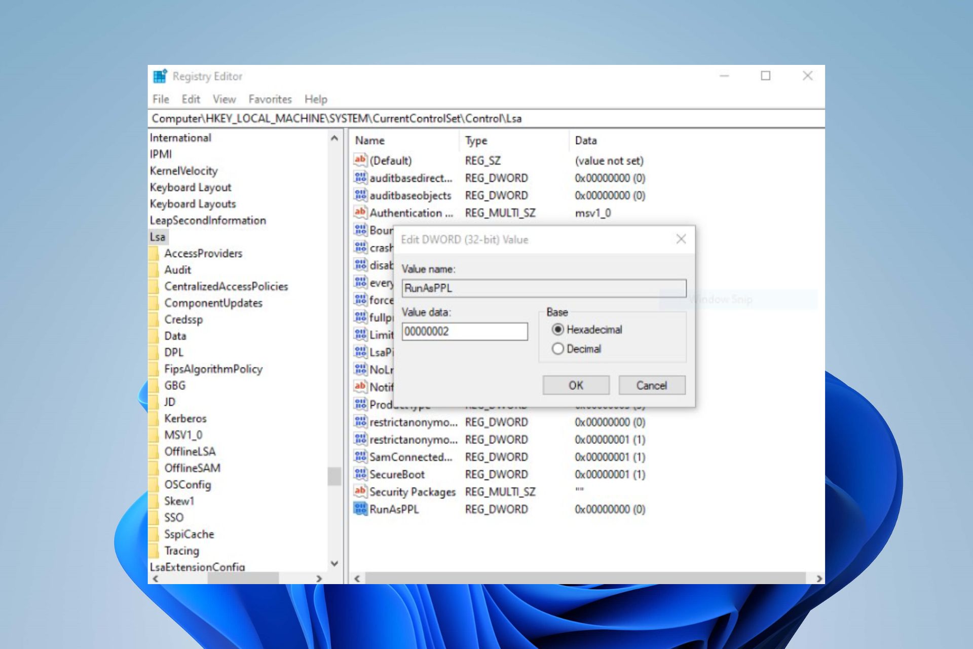Viewport: 973px width, 649px height.
Task: Click the Value data input field
Action: click(x=465, y=332)
